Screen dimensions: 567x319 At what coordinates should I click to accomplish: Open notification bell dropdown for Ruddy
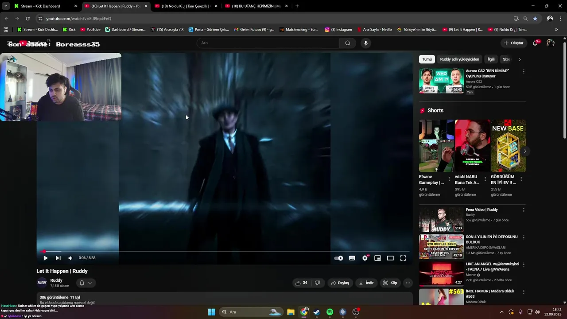coord(85,283)
